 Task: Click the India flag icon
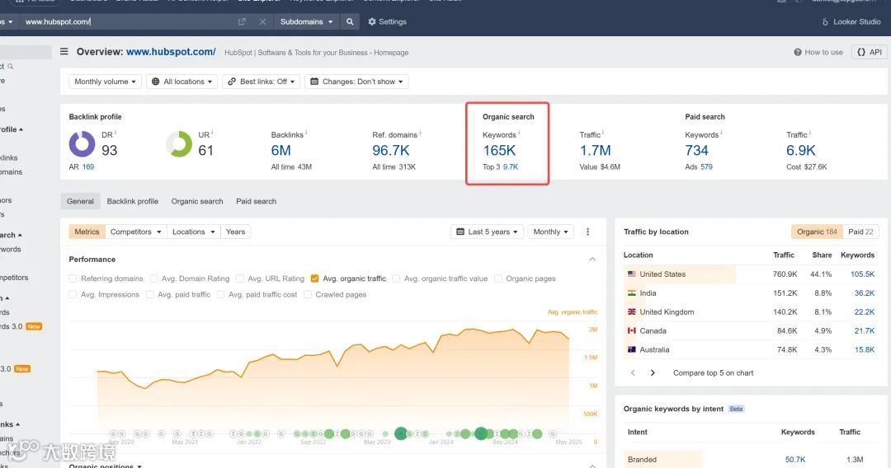(x=631, y=292)
